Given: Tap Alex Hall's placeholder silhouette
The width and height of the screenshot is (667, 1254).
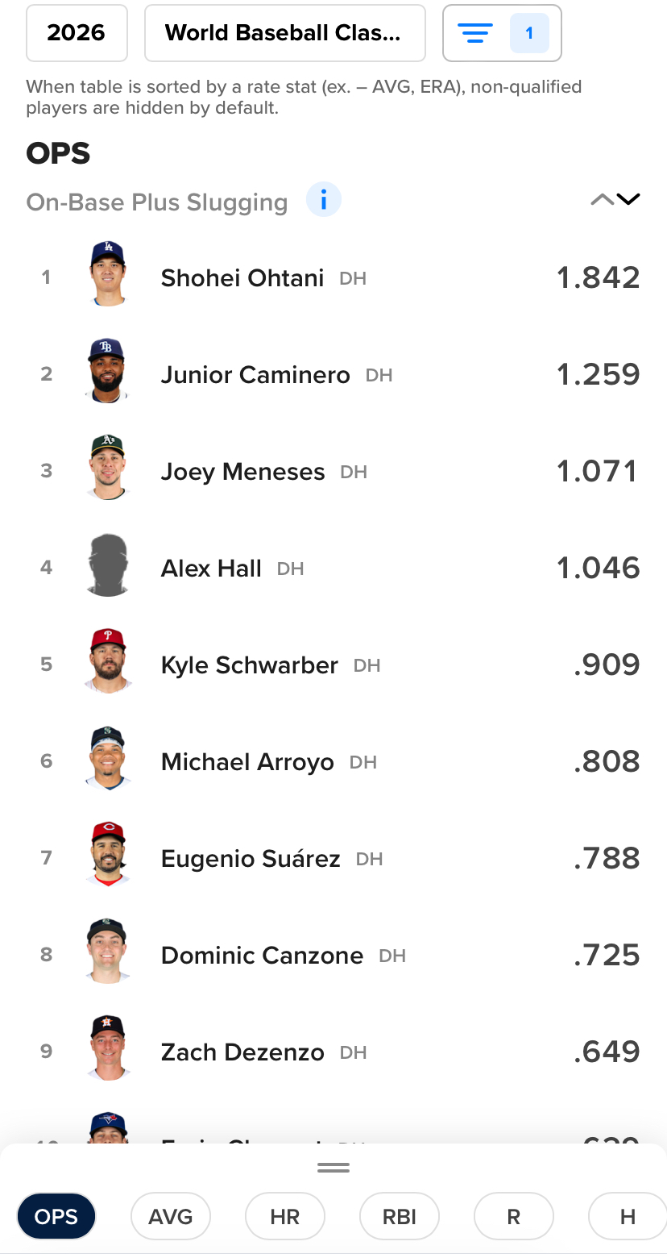Looking at the screenshot, I should pyautogui.click(x=108, y=566).
